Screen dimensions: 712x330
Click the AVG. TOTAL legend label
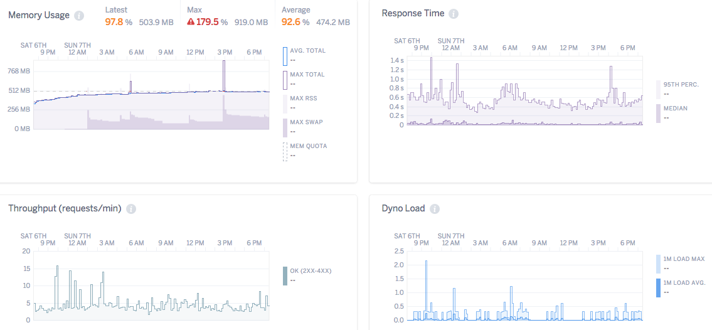(x=307, y=50)
